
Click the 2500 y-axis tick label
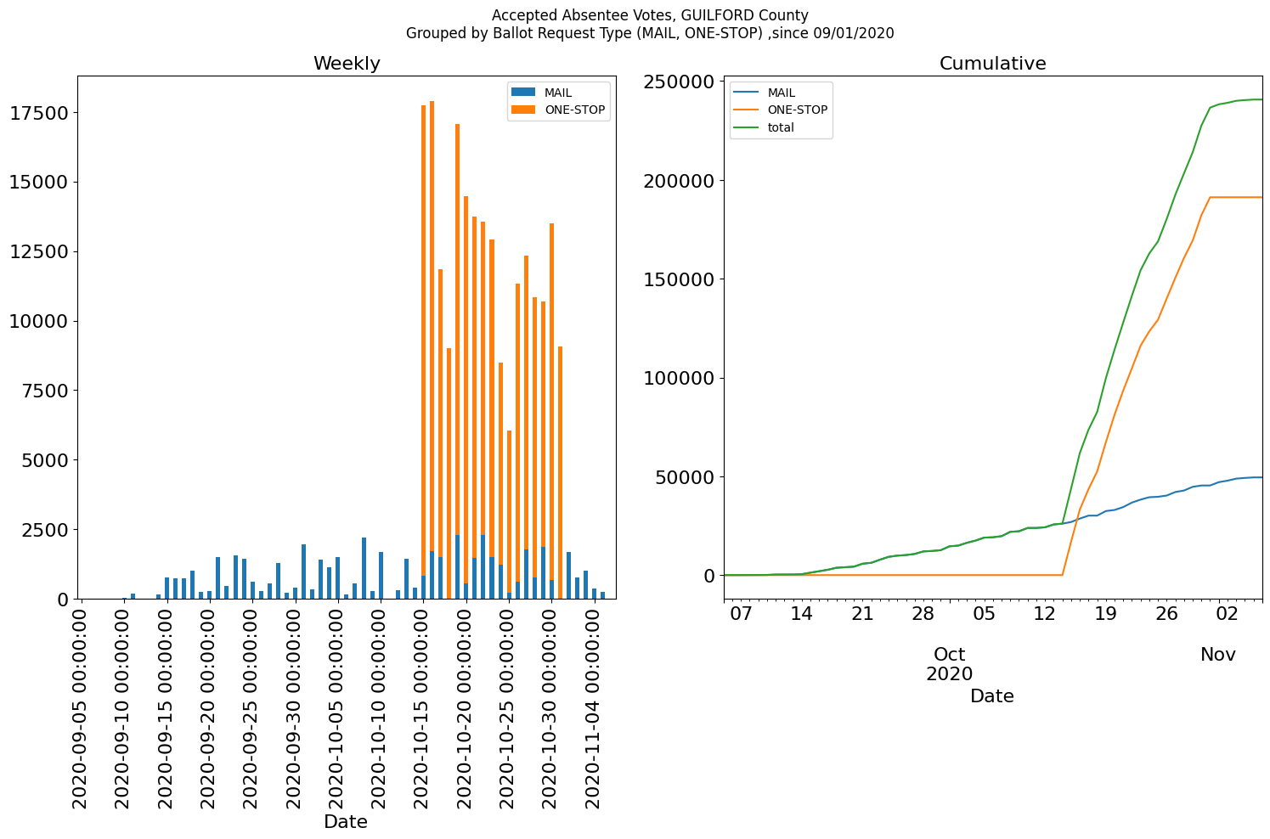coord(44,530)
